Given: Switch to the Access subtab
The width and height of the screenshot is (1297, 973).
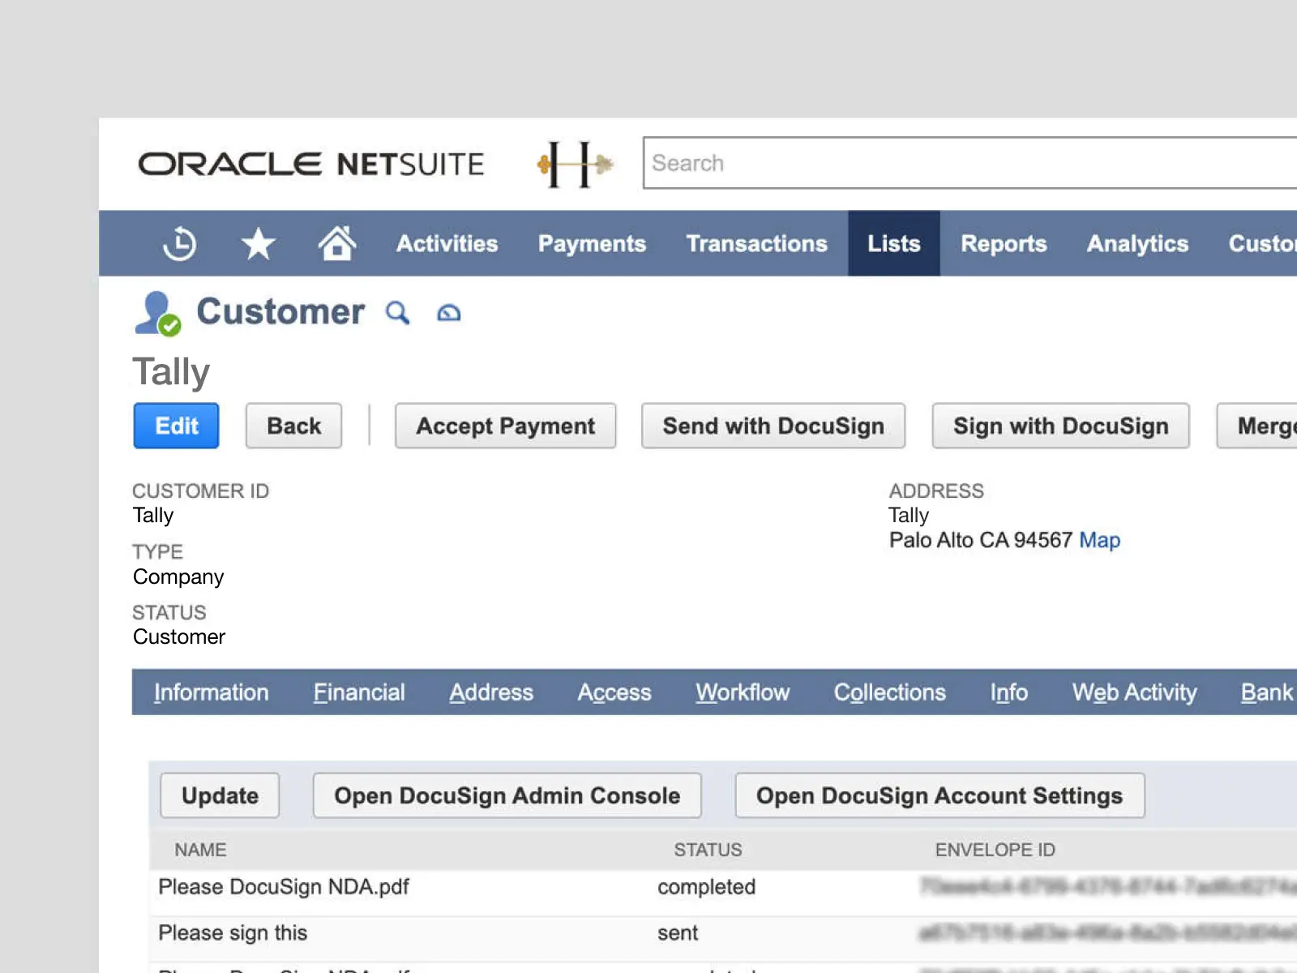Looking at the screenshot, I should (614, 692).
